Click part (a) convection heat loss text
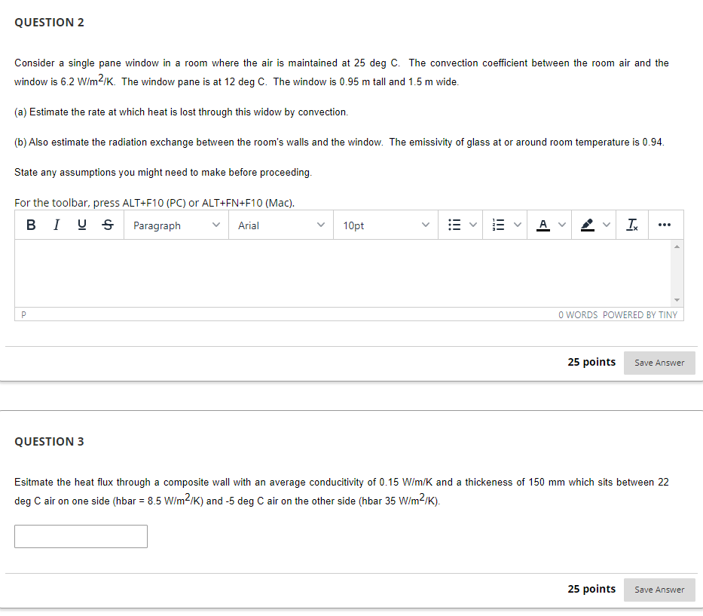703x616 pixels. click(x=181, y=112)
